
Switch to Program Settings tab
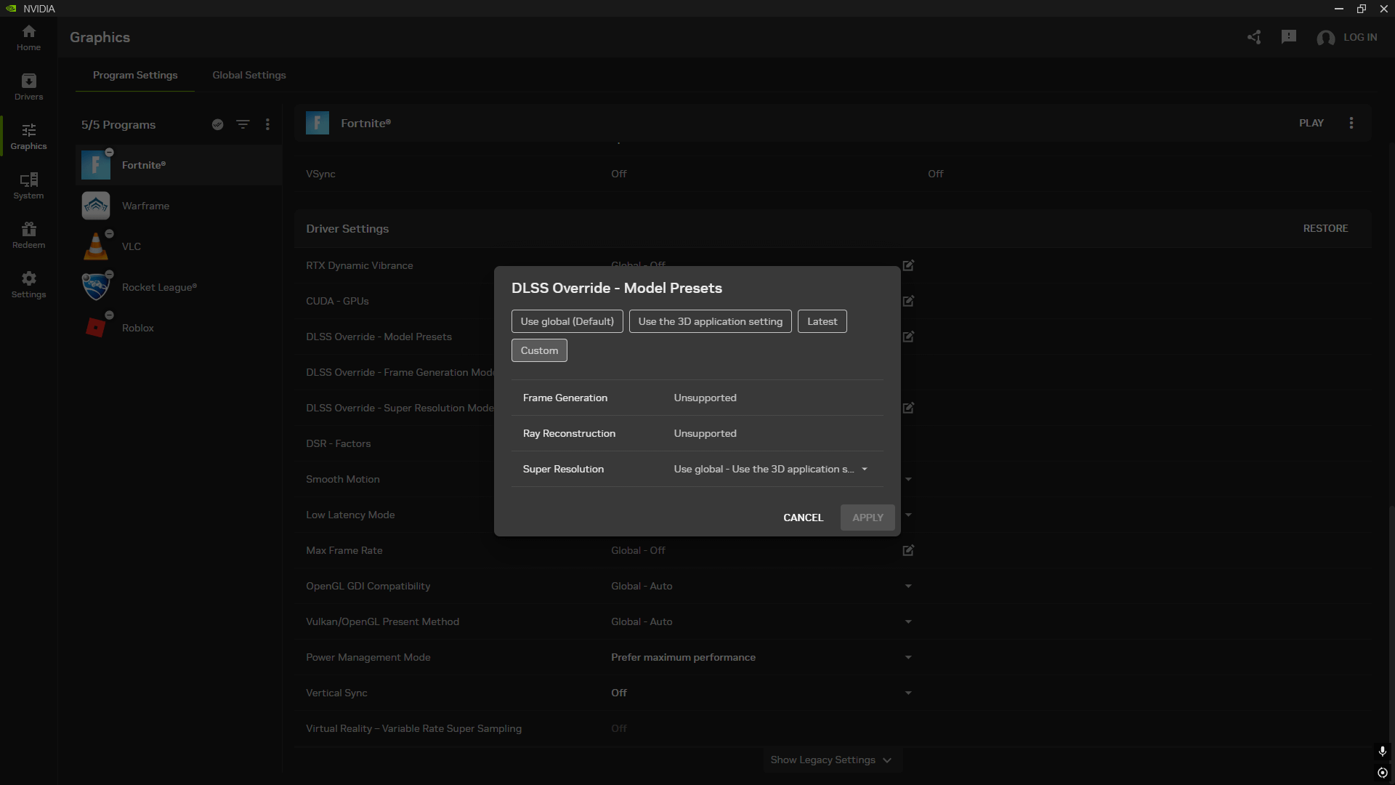(135, 75)
